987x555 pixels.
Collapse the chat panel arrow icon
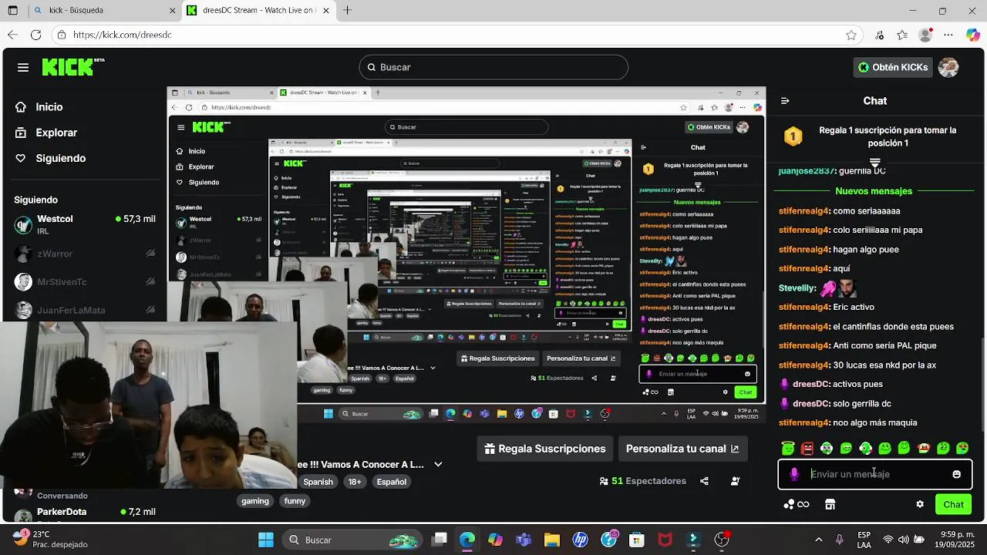[785, 101]
